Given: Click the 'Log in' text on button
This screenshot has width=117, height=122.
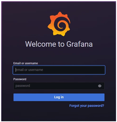Looking at the screenshot, I should pos(59,97).
